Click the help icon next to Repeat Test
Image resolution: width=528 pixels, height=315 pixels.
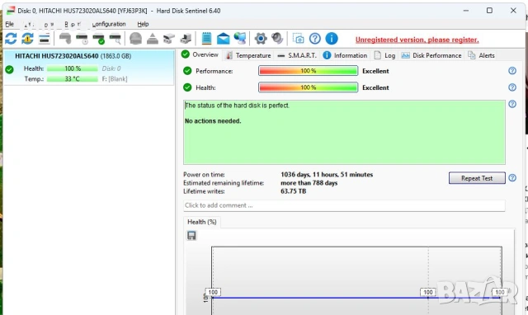[512, 177]
